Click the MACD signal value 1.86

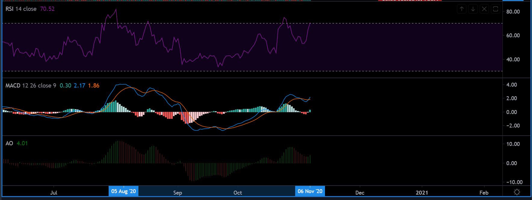click(94, 86)
